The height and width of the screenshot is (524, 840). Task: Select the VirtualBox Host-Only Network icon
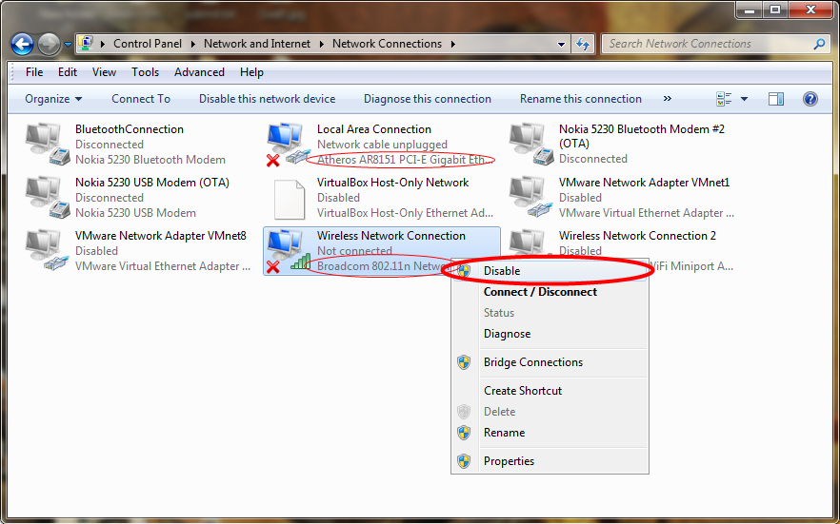pos(290,199)
